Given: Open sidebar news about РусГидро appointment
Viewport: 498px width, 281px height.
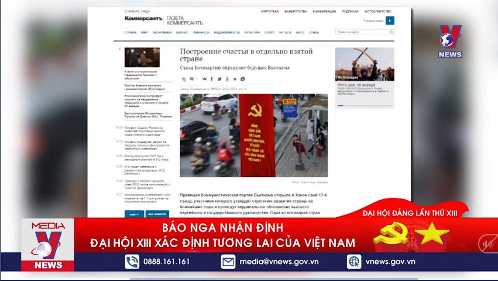Looking at the screenshot, I should click(x=145, y=87).
